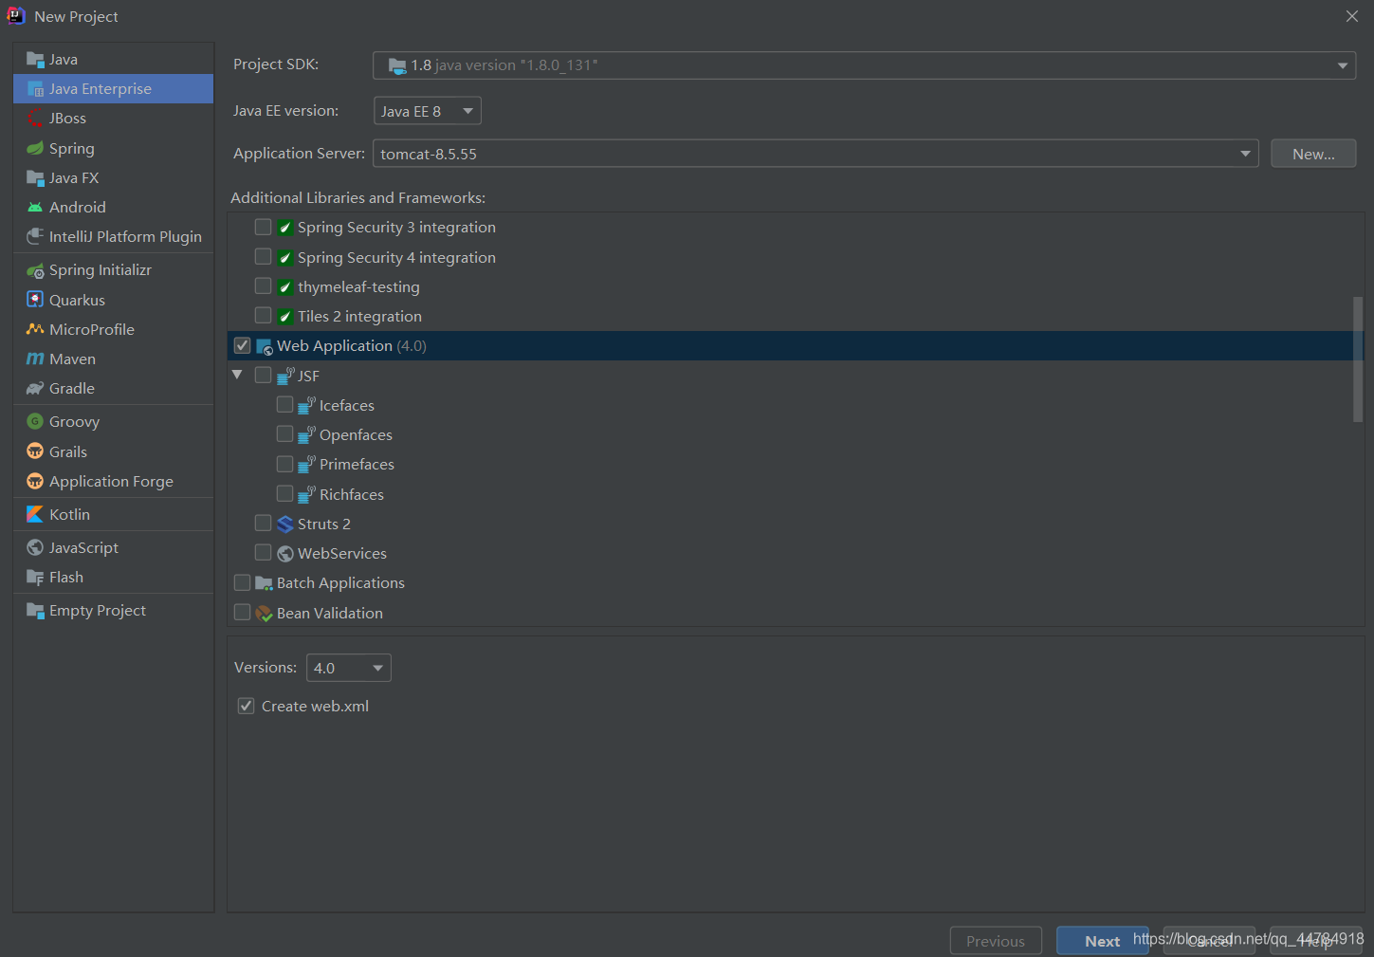
Task: Click the WebServices globe icon
Action: (285, 554)
